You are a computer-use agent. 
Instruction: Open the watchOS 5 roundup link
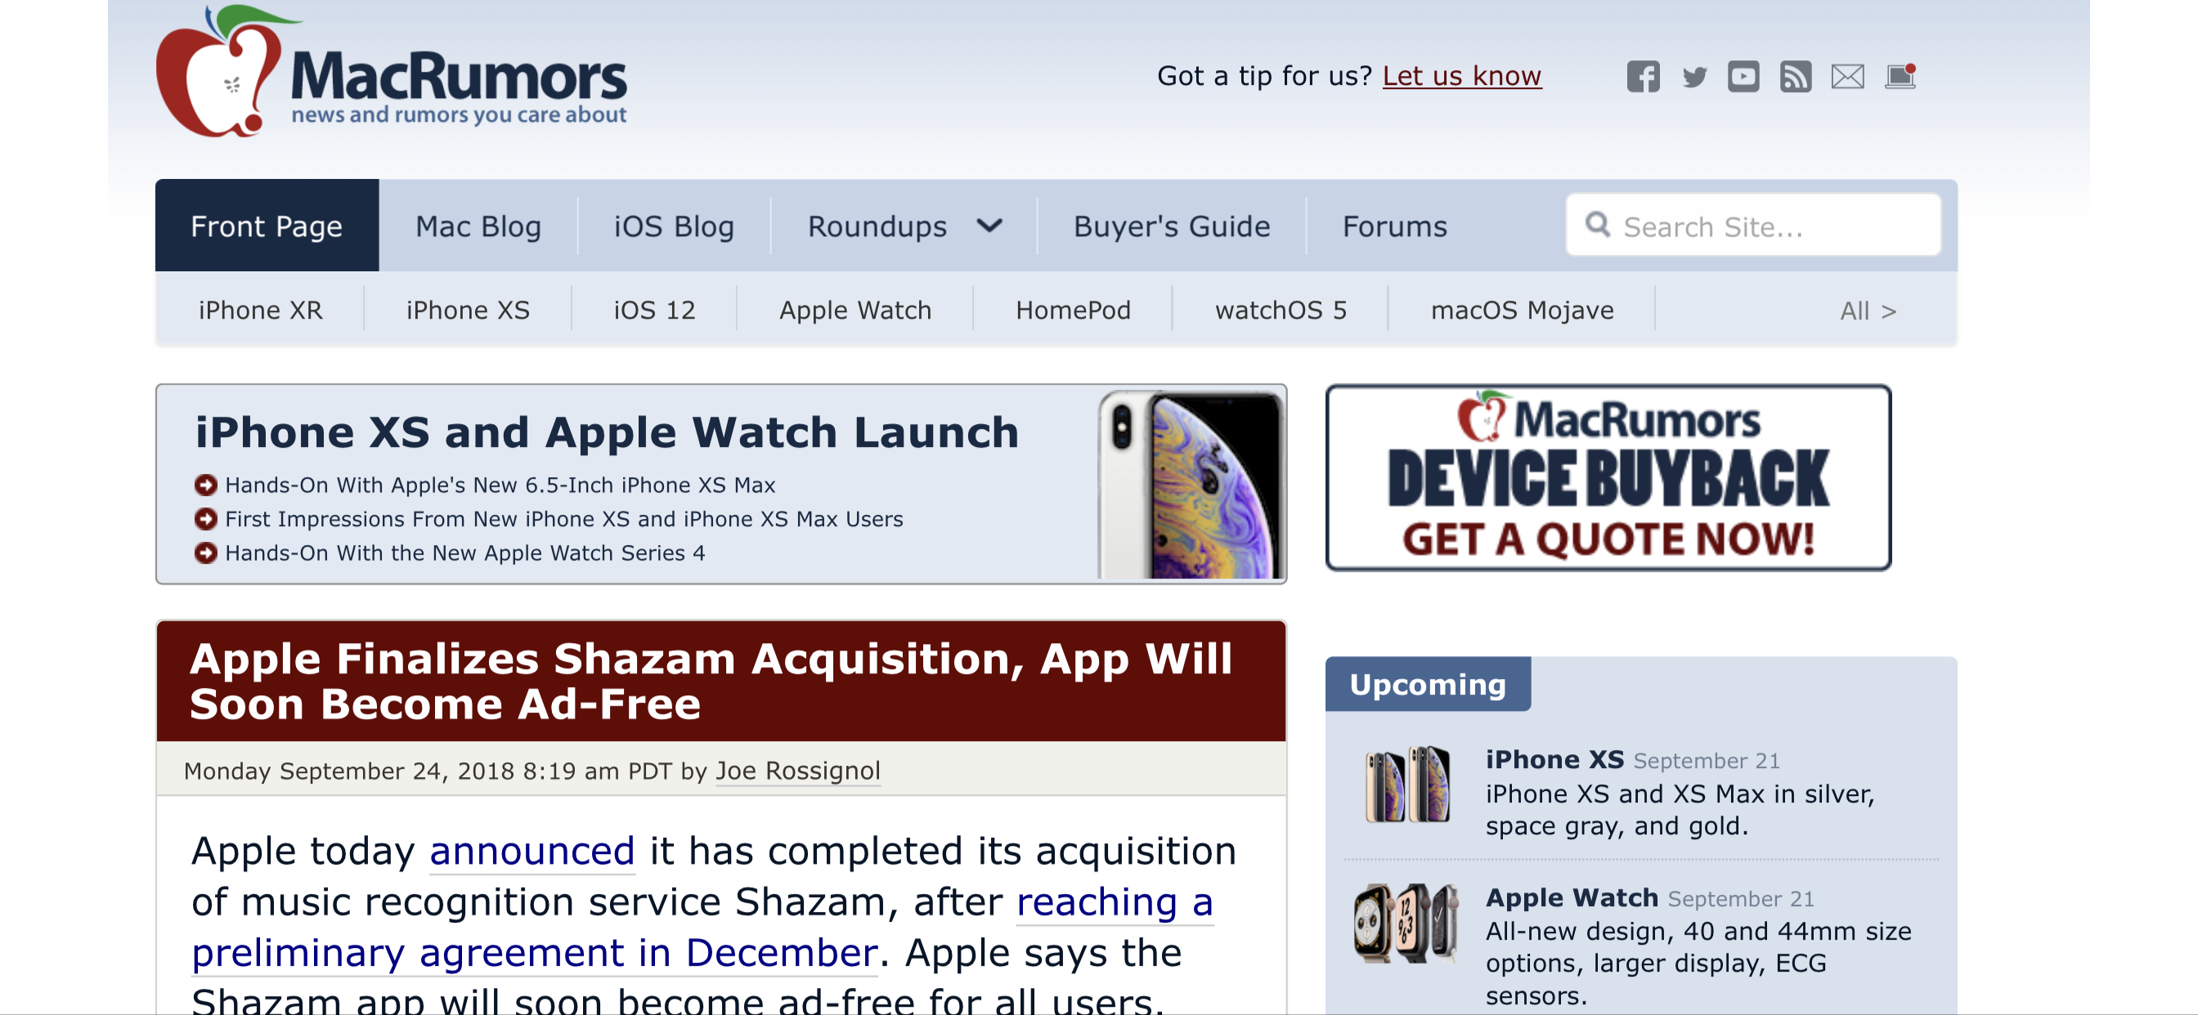1280,310
